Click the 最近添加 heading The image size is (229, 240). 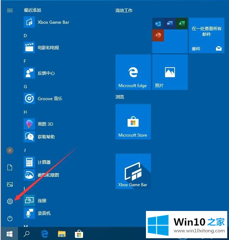point(33,10)
